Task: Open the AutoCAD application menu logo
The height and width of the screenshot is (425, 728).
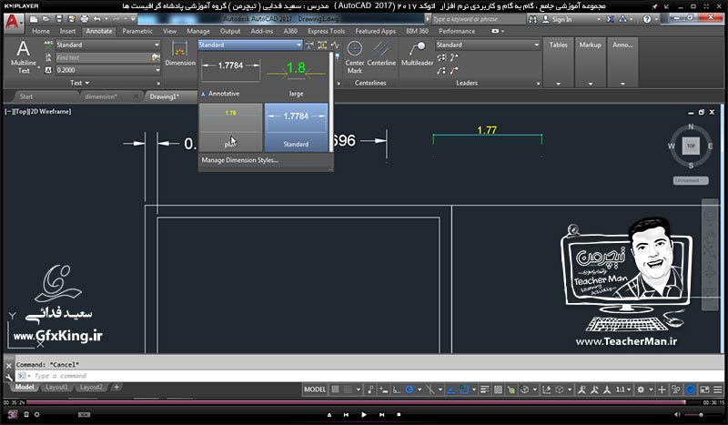Action: click(x=13, y=21)
